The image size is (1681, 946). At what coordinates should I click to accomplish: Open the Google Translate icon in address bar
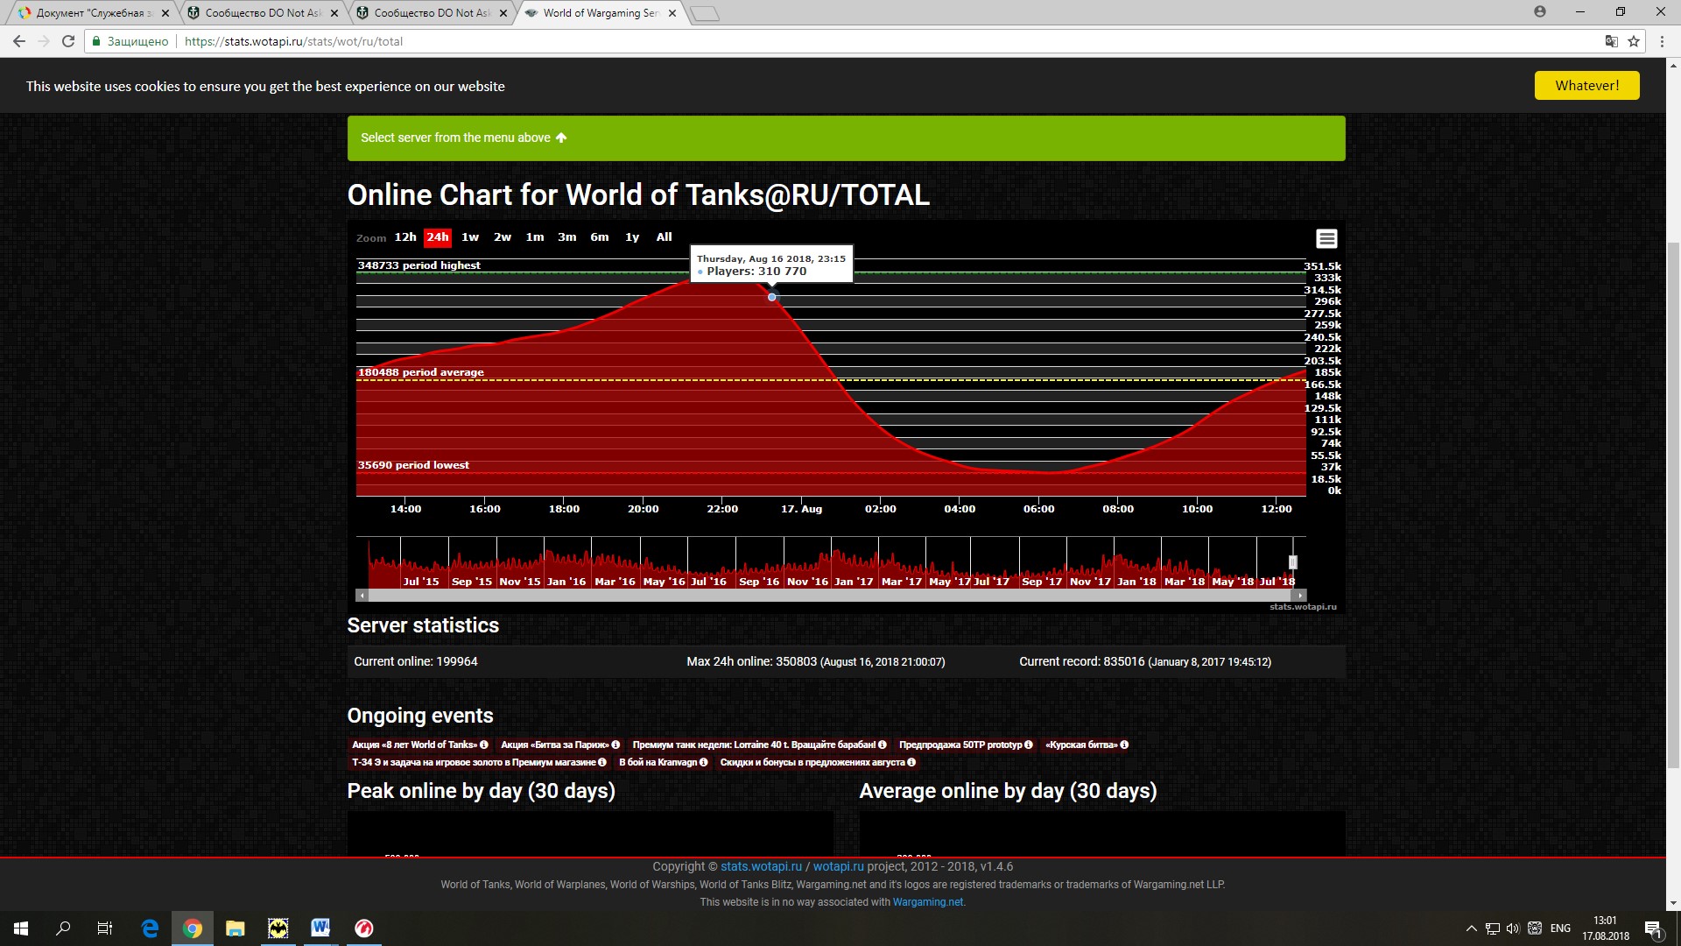pyautogui.click(x=1611, y=41)
